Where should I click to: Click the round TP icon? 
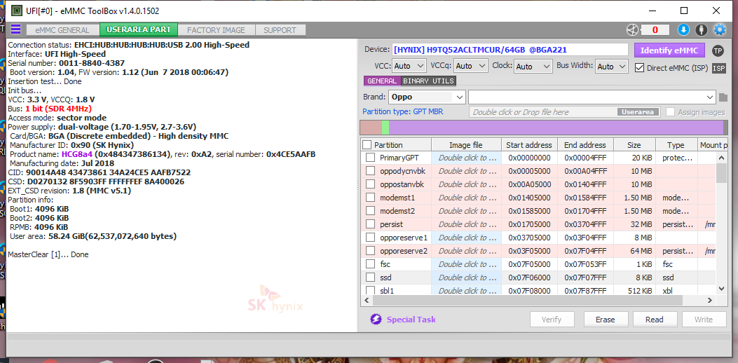click(x=718, y=50)
